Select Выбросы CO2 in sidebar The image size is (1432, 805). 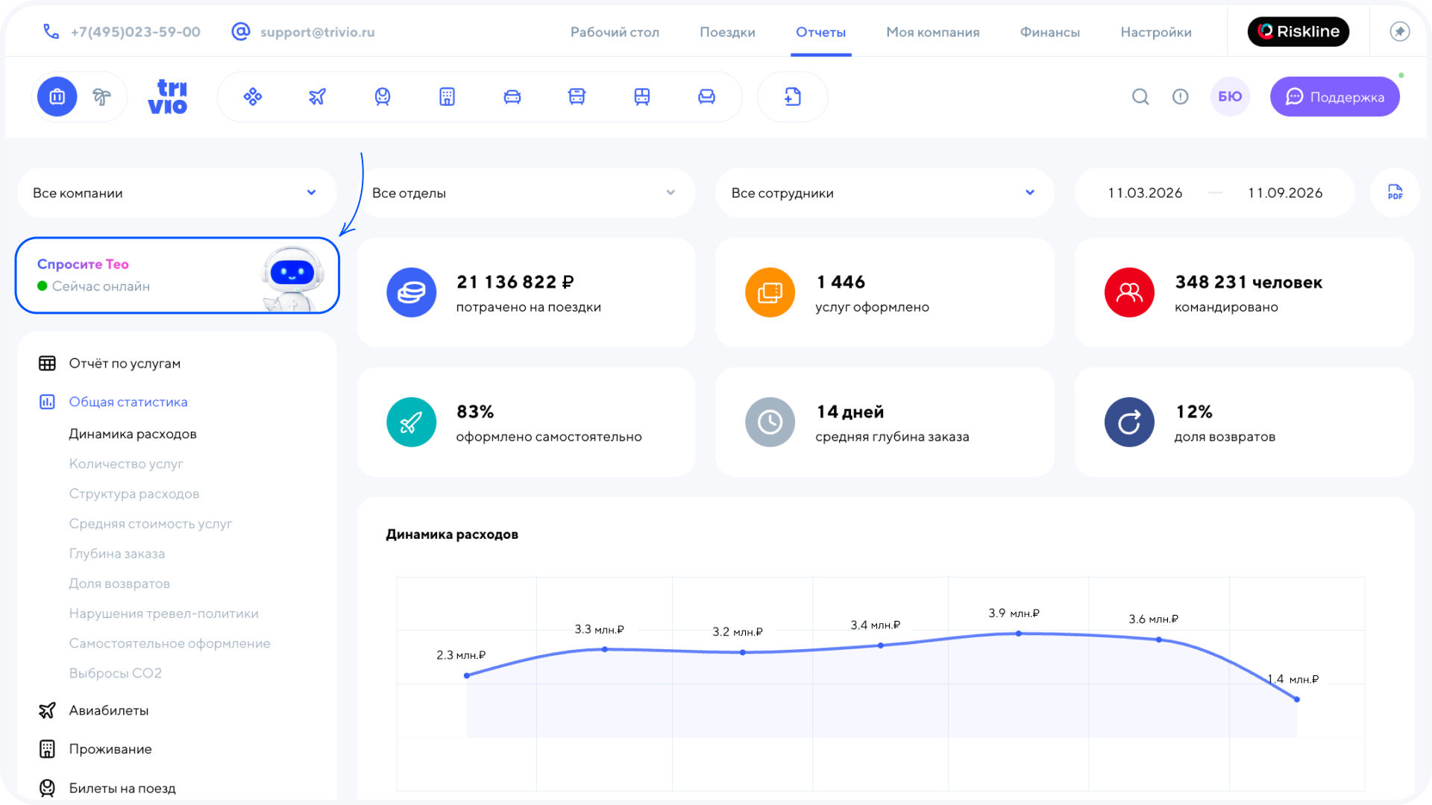click(x=116, y=673)
